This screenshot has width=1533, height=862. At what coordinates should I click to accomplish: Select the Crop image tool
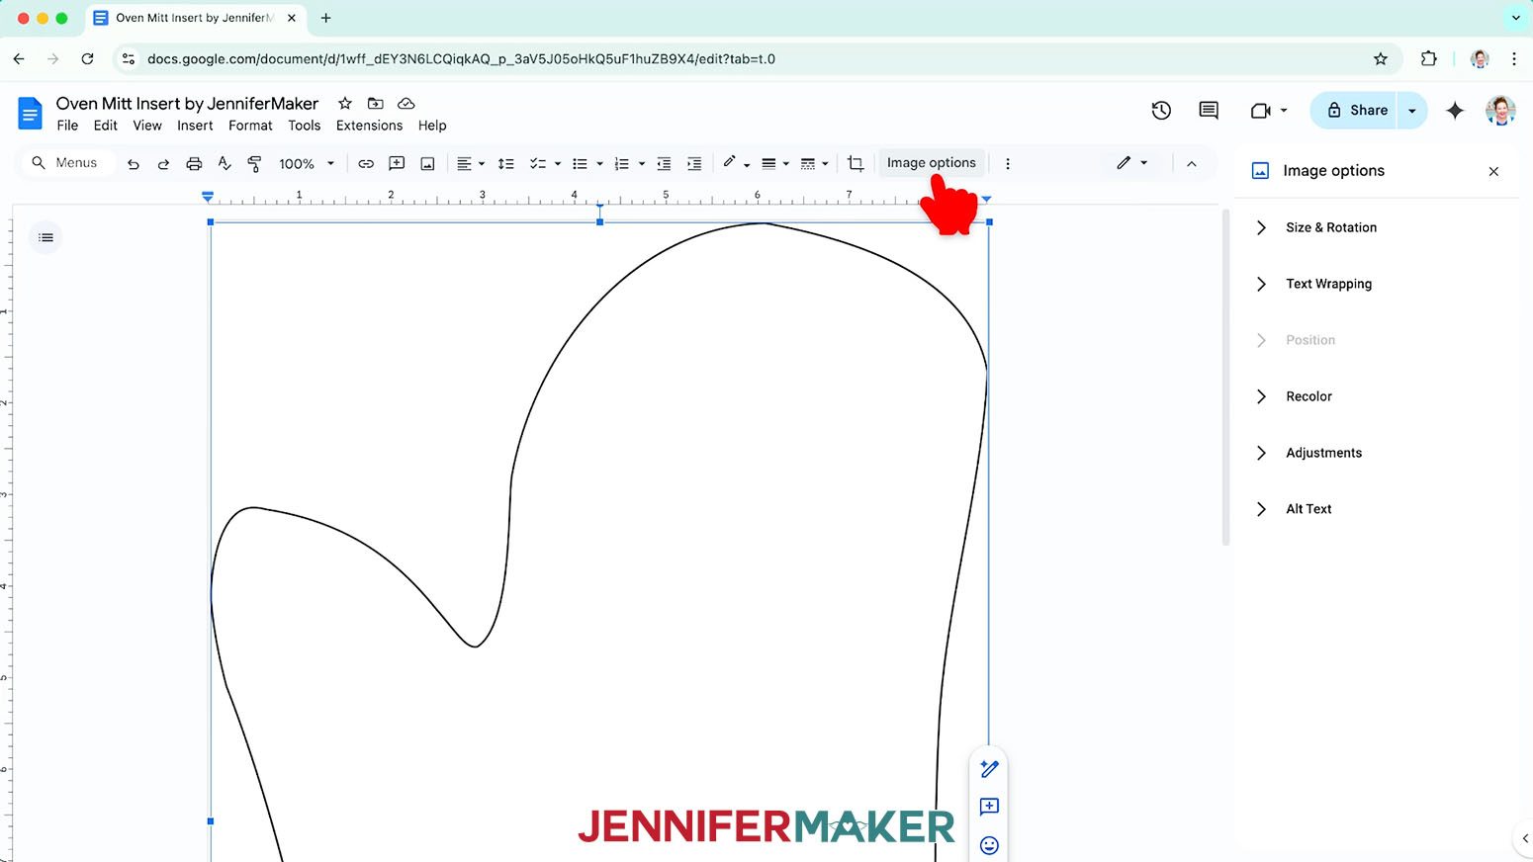pos(856,164)
